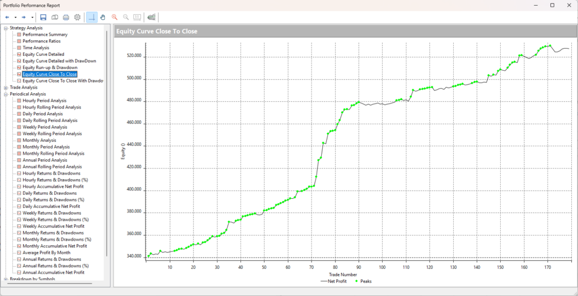
Task: Click the Save report icon
Action: (43, 18)
